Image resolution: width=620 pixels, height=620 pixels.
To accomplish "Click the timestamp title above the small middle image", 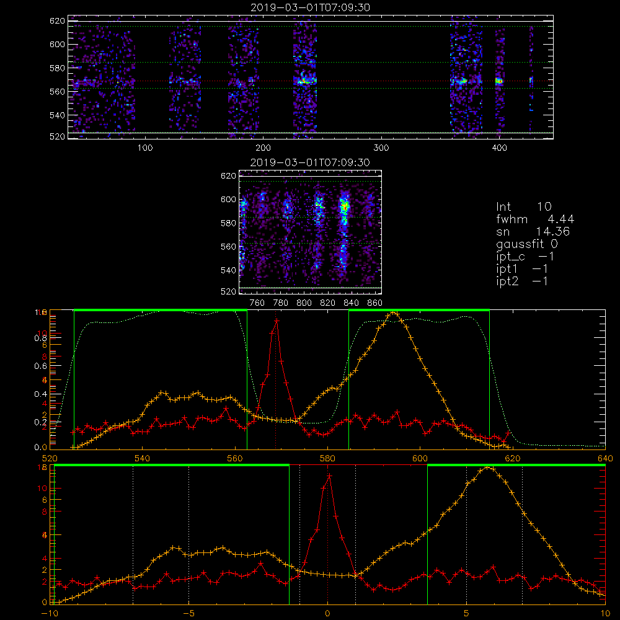I will 311,162.
